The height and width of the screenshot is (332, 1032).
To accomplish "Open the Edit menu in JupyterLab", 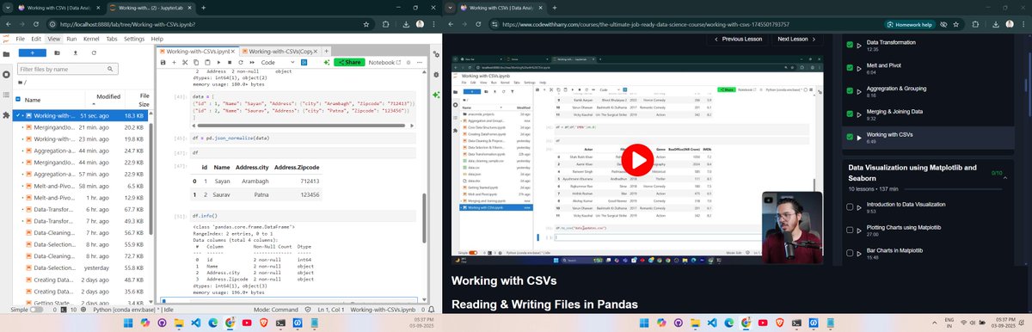I will (35, 39).
